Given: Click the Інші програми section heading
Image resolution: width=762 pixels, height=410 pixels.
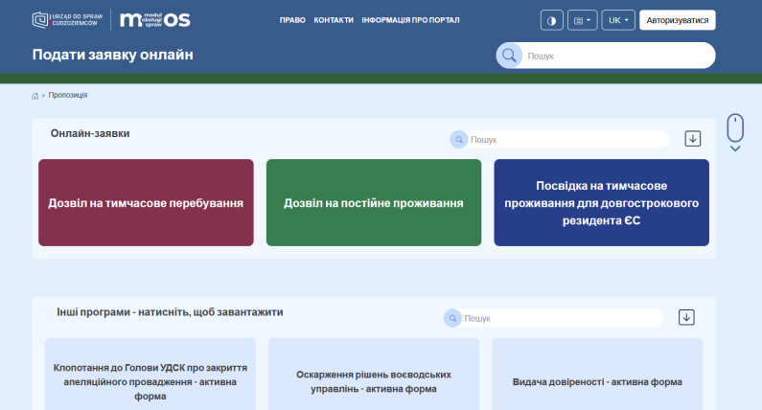Looking at the screenshot, I should click(170, 312).
